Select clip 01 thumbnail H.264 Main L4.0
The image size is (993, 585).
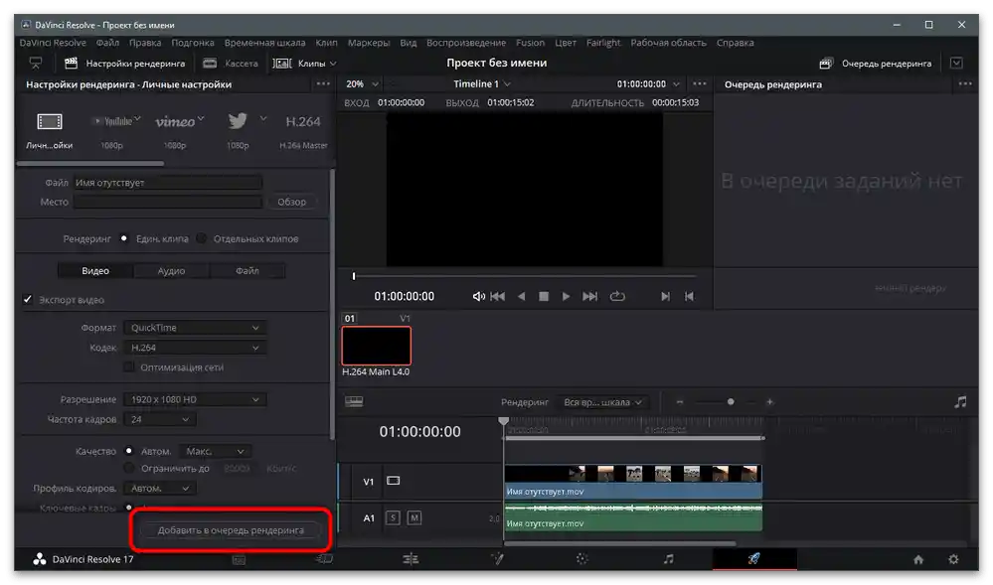[x=376, y=346]
